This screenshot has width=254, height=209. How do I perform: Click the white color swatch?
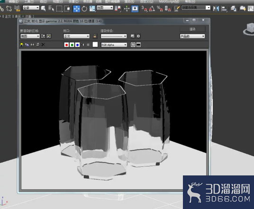tap(95, 44)
